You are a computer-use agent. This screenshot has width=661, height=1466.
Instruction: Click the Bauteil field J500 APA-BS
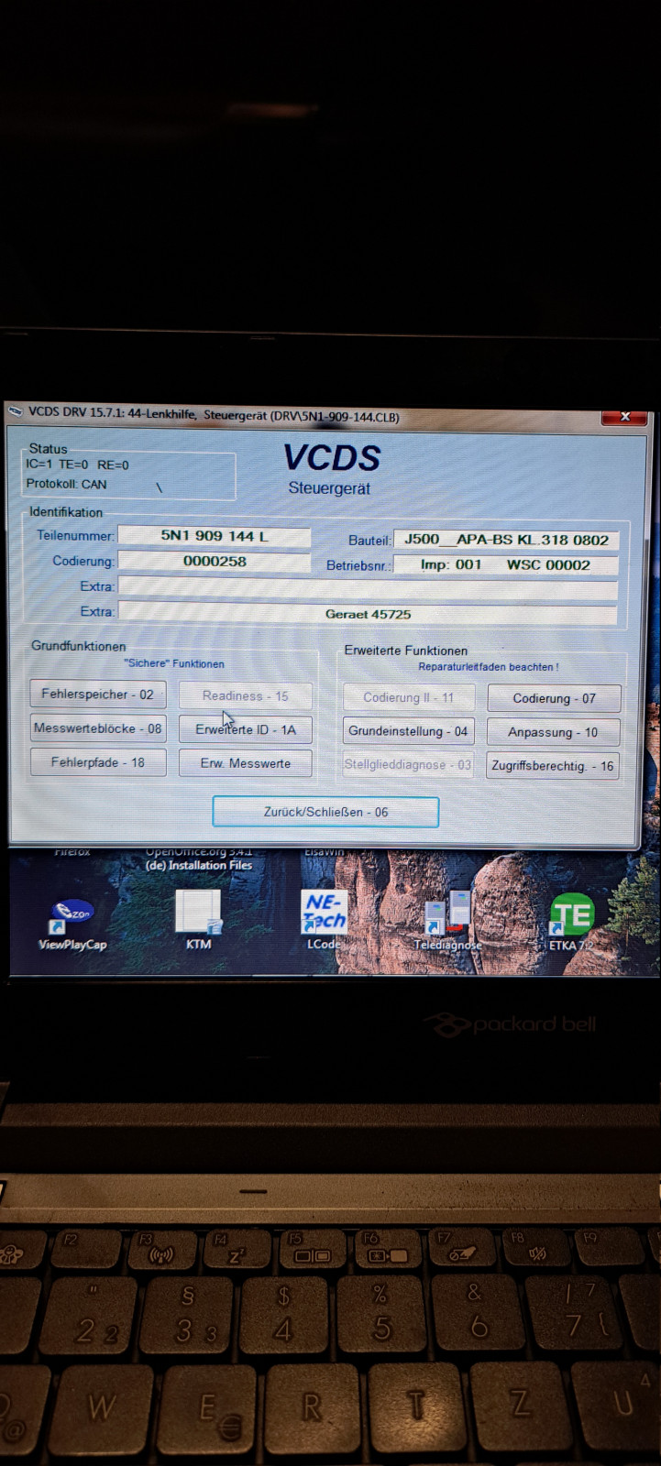pyautogui.click(x=506, y=540)
